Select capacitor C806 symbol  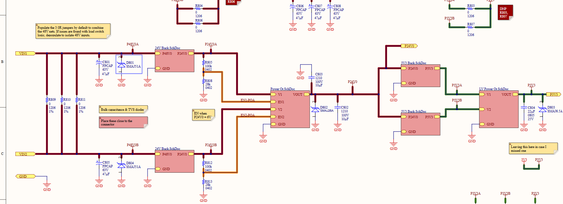click(293, 8)
